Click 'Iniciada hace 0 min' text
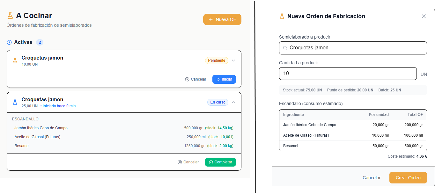The height and width of the screenshot is (193, 435). point(59,106)
